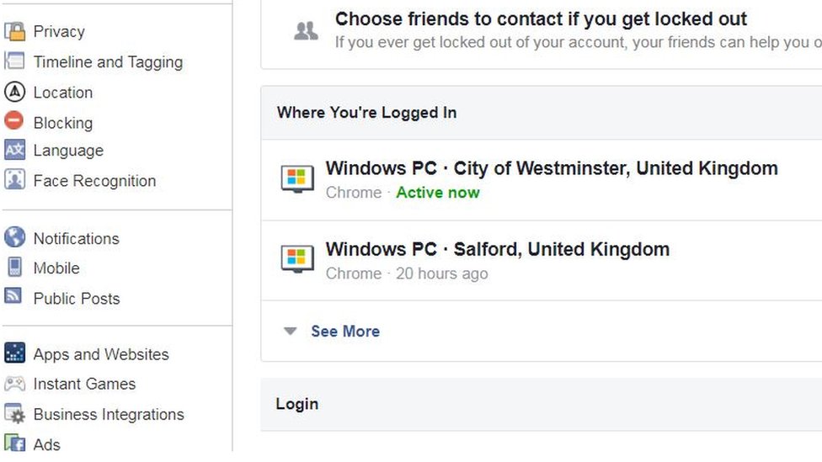Click the Instant Games controller icon
Viewport: 822px width, 462px height.
pos(14,384)
